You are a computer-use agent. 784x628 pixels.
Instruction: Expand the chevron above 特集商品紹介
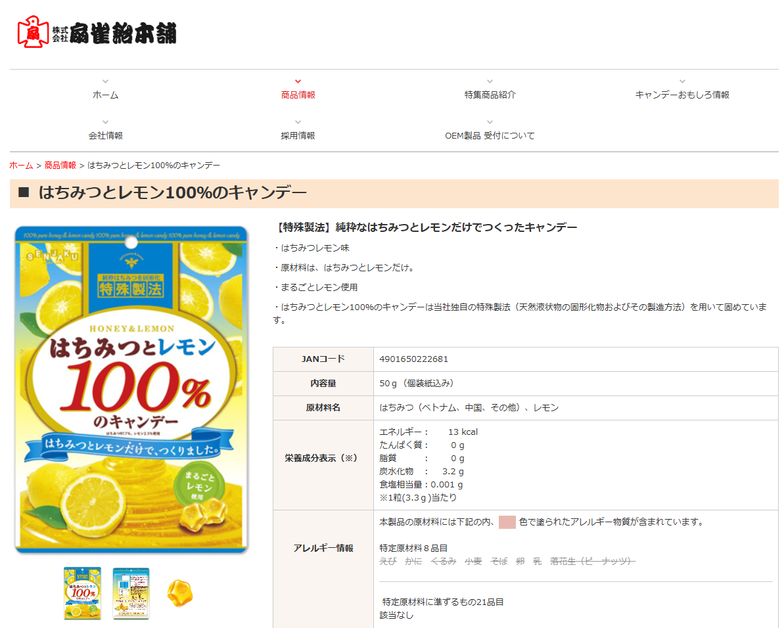click(x=490, y=81)
